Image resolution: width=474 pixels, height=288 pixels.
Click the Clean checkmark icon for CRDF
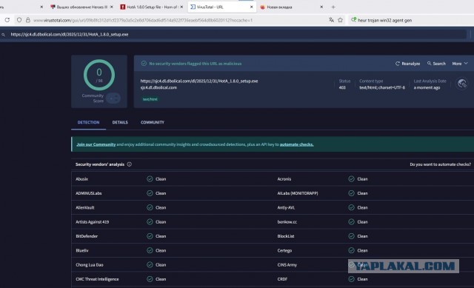pyautogui.click(x=351, y=279)
